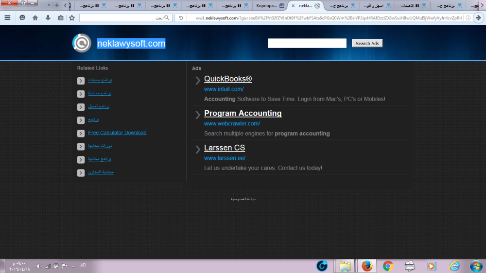The height and width of the screenshot is (273, 486).
Task: Select the active nekla... tab
Action: (x=306, y=5)
